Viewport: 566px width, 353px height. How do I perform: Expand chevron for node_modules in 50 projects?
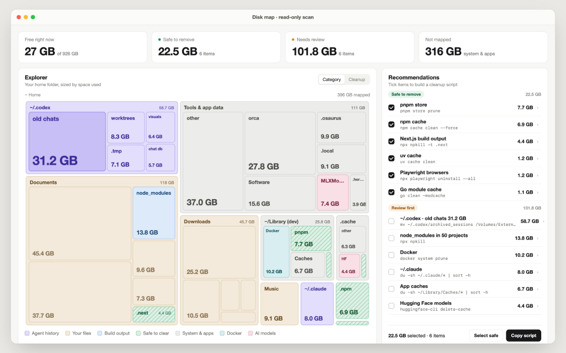538,238
